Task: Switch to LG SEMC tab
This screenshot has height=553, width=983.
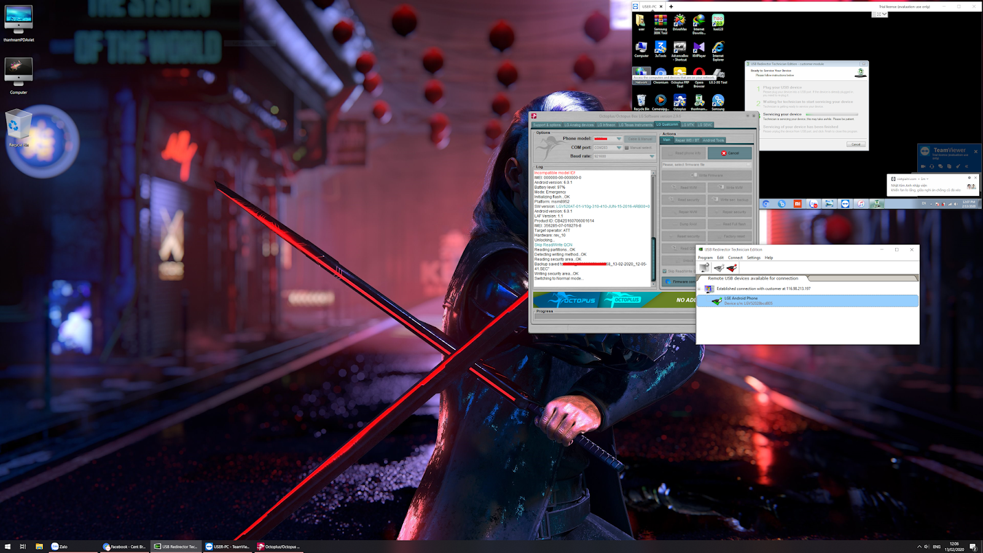Action: coord(705,125)
